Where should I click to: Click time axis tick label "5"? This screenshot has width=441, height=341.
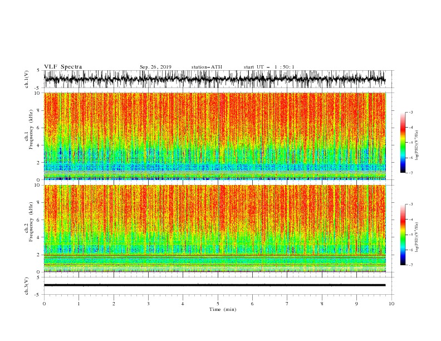[218, 304]
